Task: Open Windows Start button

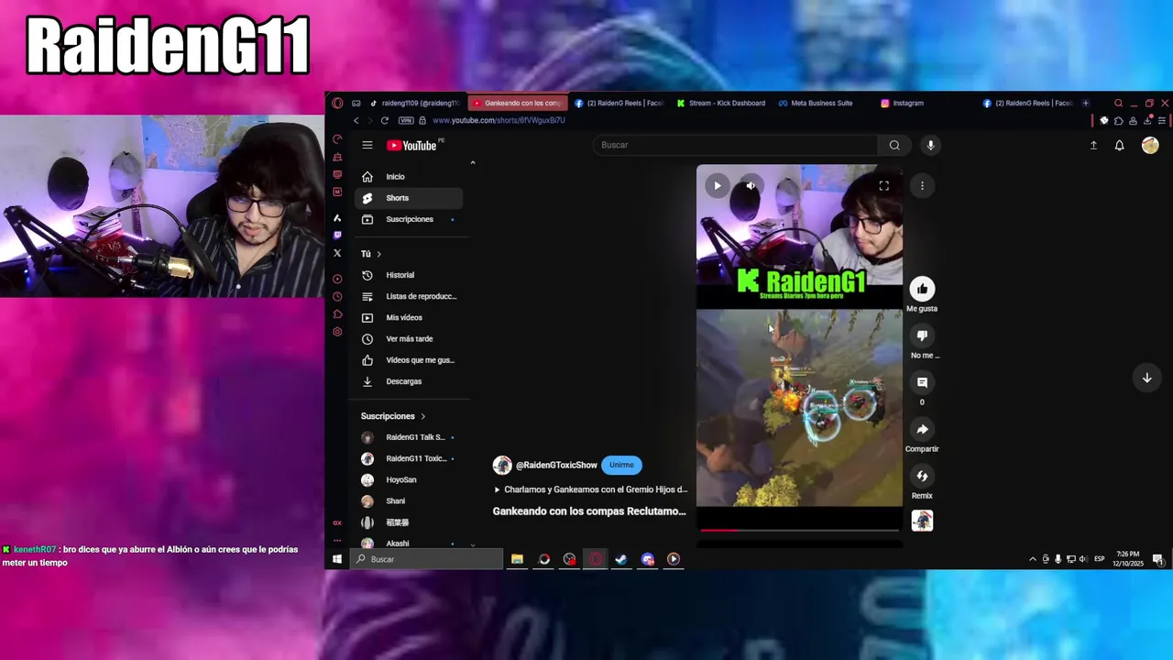Action: (x=337, y=559)
